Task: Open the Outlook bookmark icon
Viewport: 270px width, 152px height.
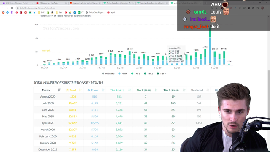Action: [75, 12]
